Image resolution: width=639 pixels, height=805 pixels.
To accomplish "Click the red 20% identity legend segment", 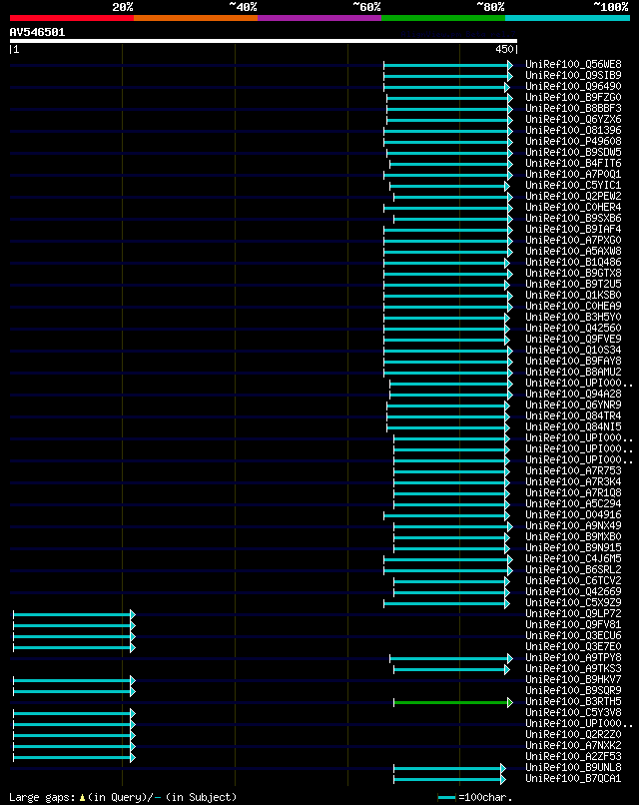I will (72, 18).
